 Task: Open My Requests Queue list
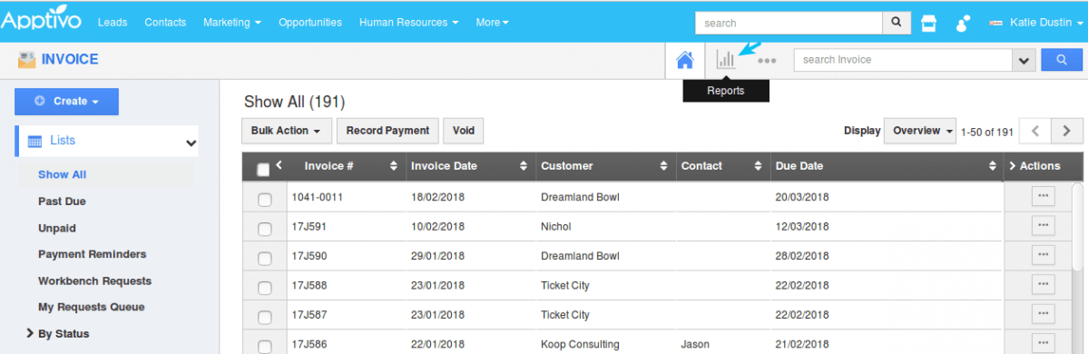(x=92, y=307)
